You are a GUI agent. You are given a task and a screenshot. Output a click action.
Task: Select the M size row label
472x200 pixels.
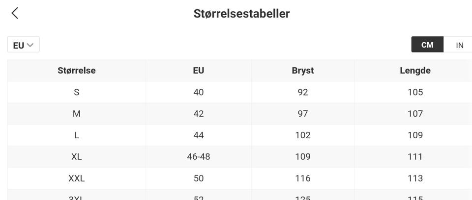pyautogui.click(x=77, y=114)
